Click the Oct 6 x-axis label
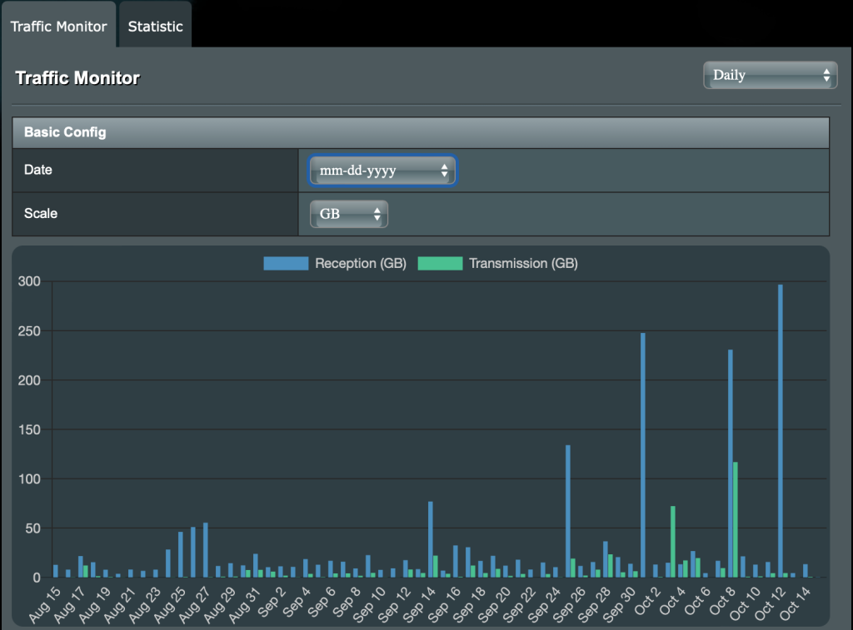Viewport: 853px width, 630px height. pyautogui.click(x=697, y=601)
